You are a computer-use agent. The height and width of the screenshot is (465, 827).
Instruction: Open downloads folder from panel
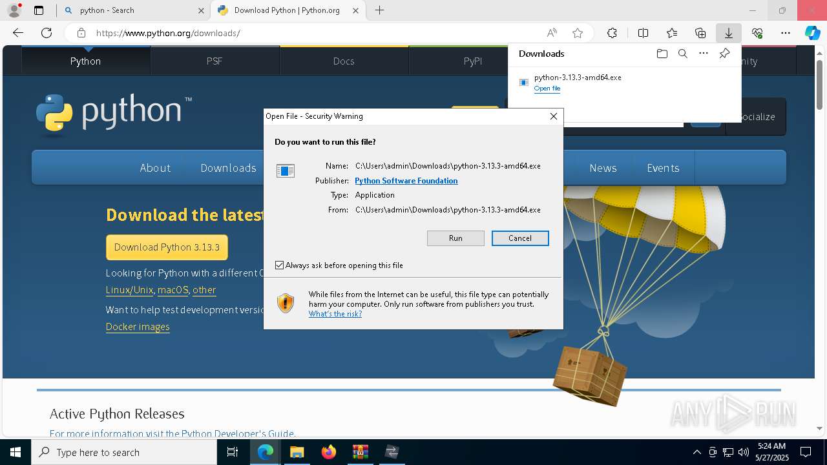click(x=662, y=54)
